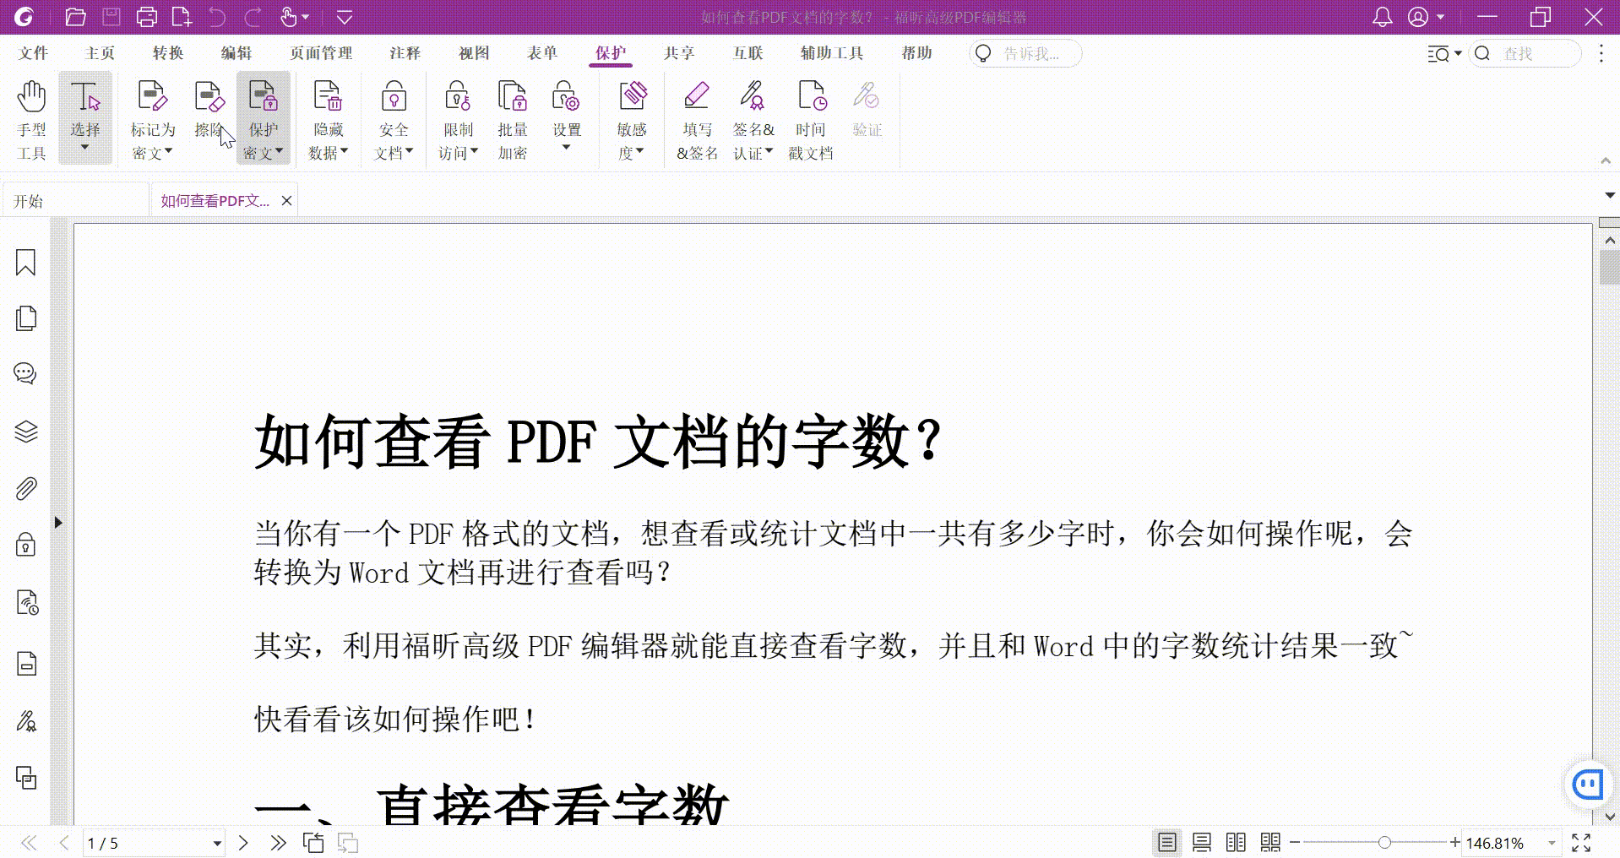Click the 验证 (verify) tool
This screenshot has height=858, width=1620.
[867, 110]
